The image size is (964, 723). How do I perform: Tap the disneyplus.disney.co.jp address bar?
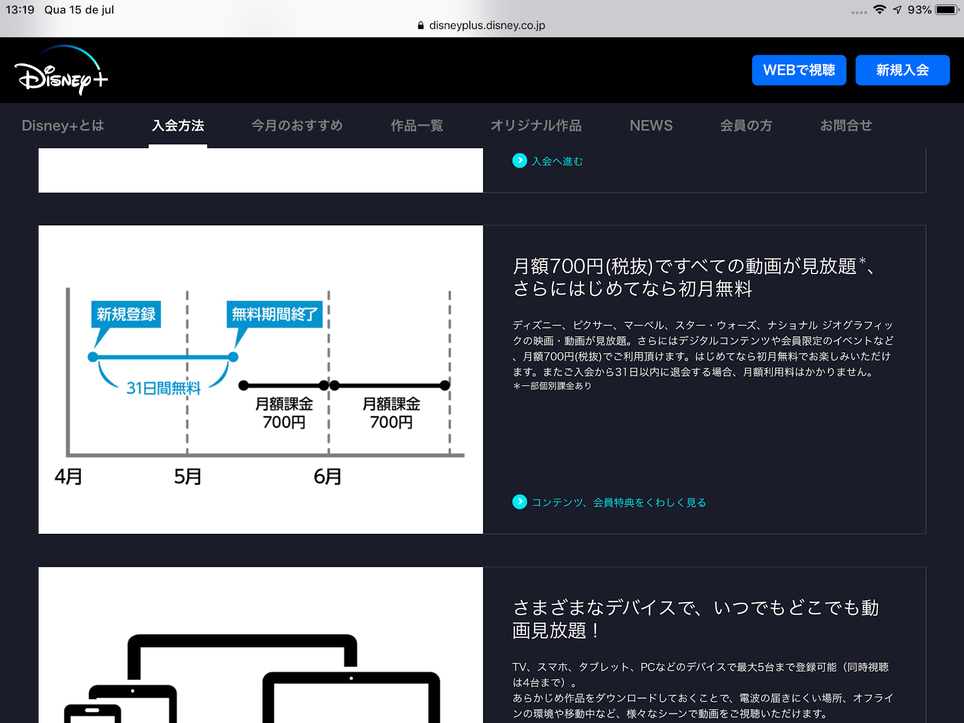[482, 25]
